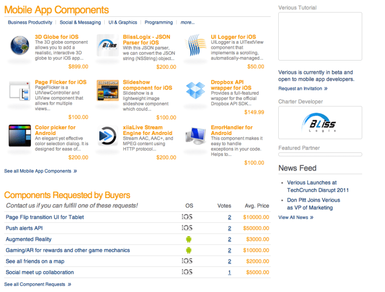Select the Social & Messaging category
The width and height of the screenshot is (385, 292).
click(80, 23)
